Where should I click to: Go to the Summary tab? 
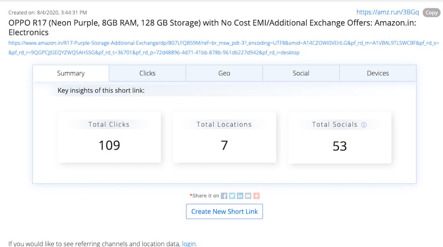(71, 73)
